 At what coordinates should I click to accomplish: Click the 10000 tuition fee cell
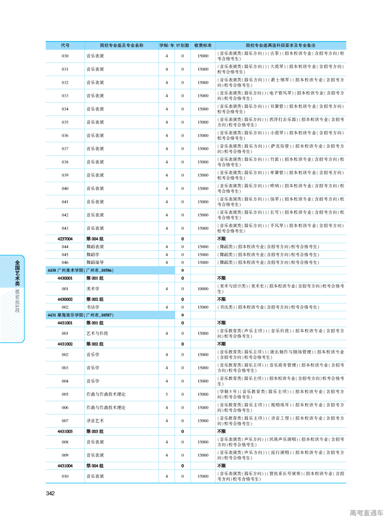point(203,289)
